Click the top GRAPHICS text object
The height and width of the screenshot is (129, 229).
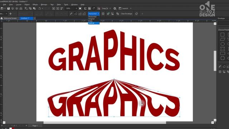(x=114, y=51)
